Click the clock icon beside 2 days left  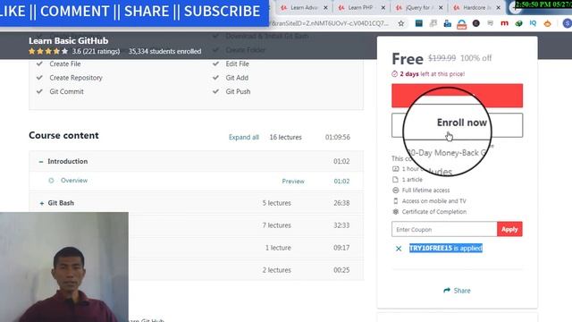click(395, 73)
